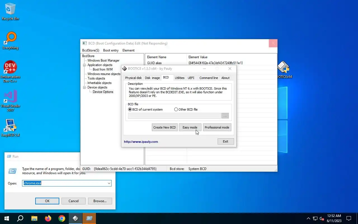Collapse the Application objects tree node
The image size is (358, 224).
pyautogui.click(x=84, y=65)
